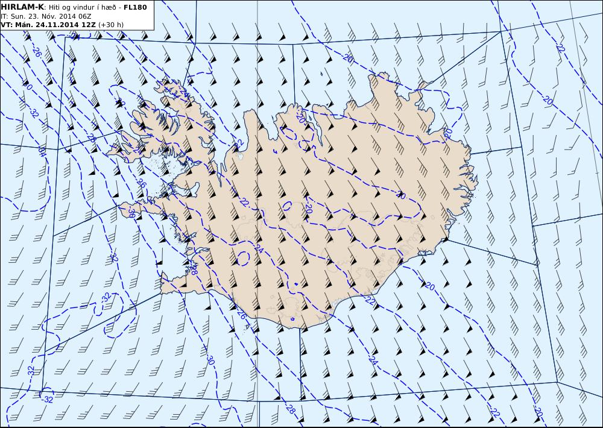The image size is (603, 428).
Task: Click the 'VT: Mán. 24.11.2014 12Z' valid time
Action: click(x=48, y=25)
